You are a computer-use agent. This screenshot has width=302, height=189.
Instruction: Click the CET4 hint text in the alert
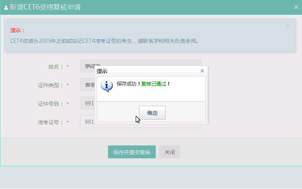[x=104, y=41]
